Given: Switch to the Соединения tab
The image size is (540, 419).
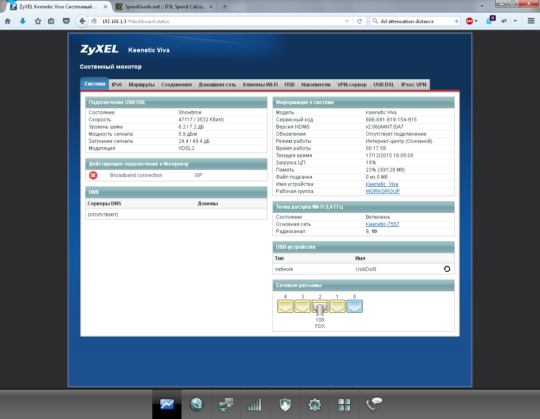Looking at the screenshot, I should pyautogui.click(x=176, y=85).
